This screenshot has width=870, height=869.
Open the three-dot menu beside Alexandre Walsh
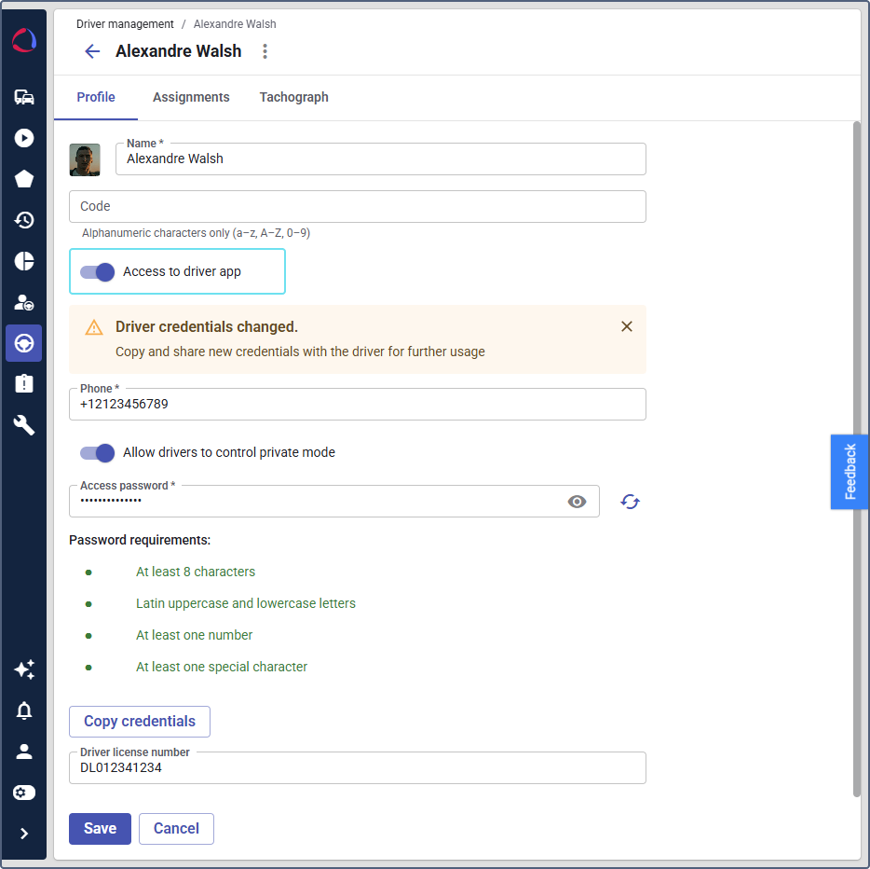click(265, 51)
